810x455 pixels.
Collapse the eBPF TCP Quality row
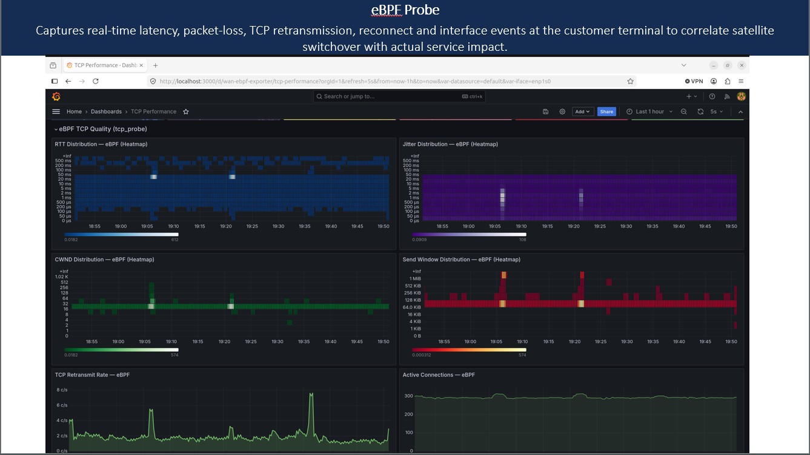tap(56, 129)
